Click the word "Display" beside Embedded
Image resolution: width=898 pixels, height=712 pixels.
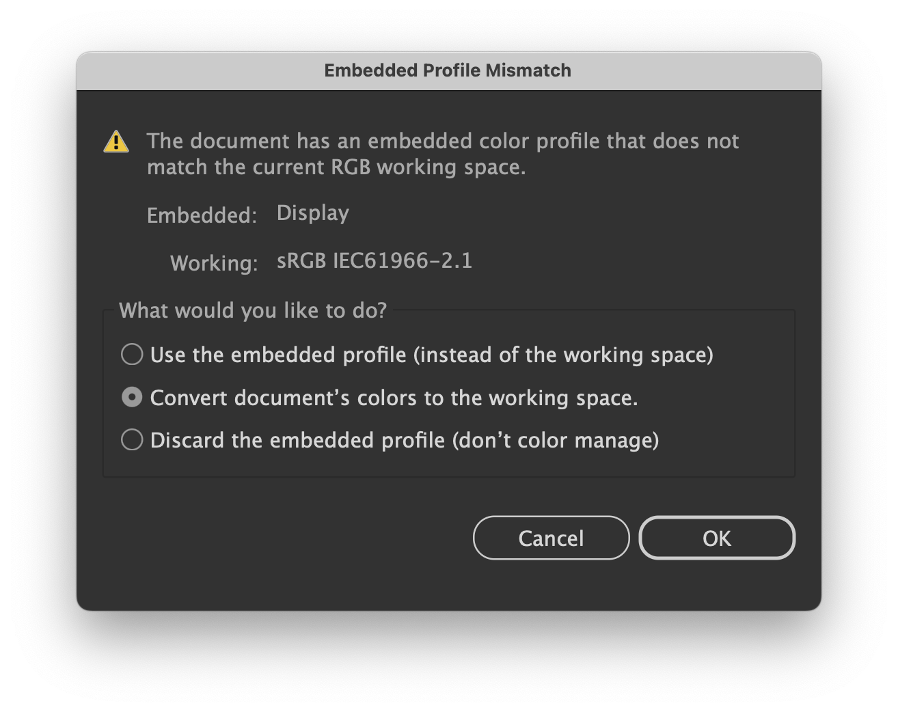(312, 213)
